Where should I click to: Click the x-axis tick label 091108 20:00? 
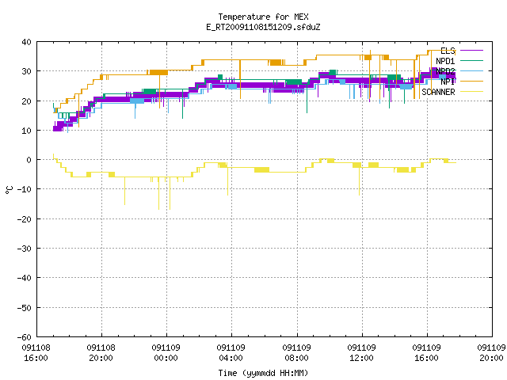coord(101,353)
